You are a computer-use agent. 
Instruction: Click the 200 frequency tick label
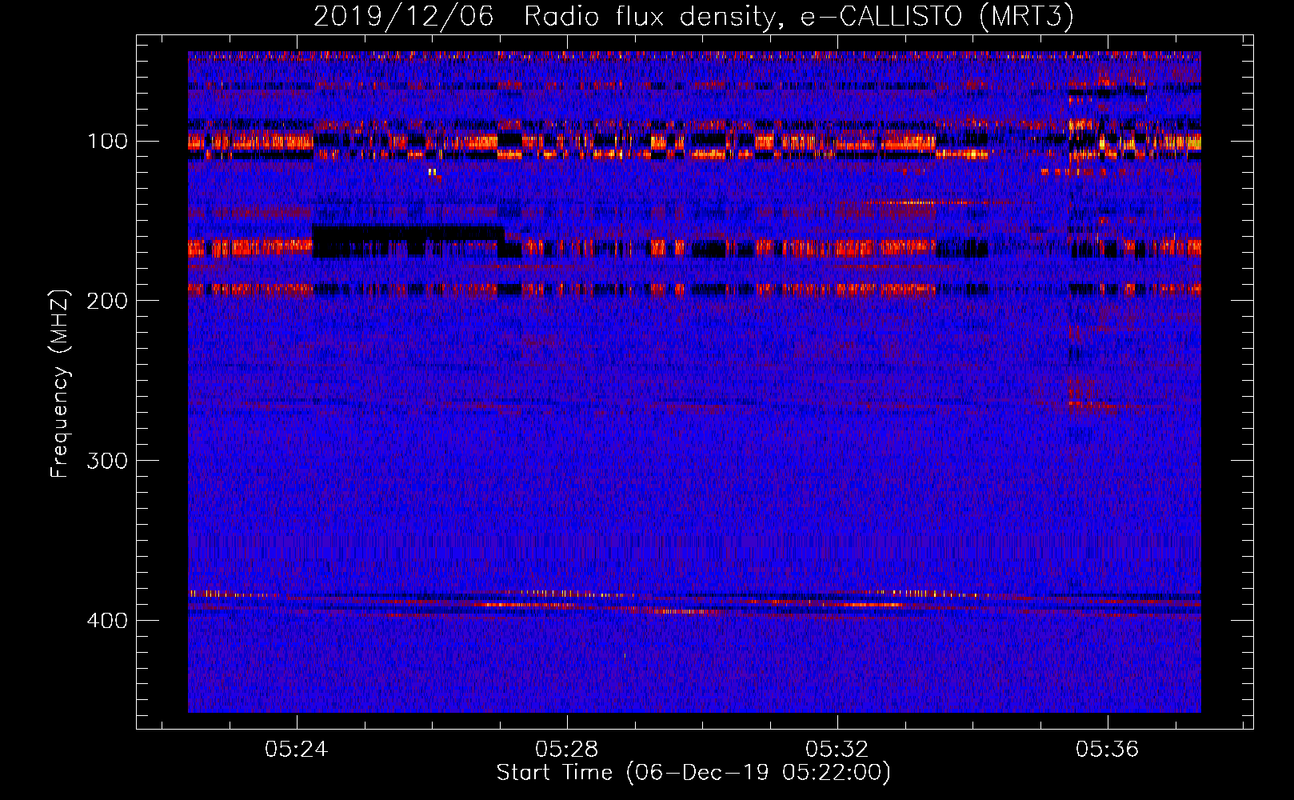click(x=107, y=301)
